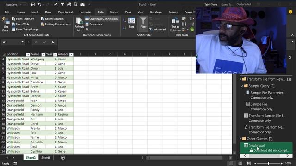Click Page Layout view icon in status bar
This screenshot has width=296, height=166.
(240, 163)
